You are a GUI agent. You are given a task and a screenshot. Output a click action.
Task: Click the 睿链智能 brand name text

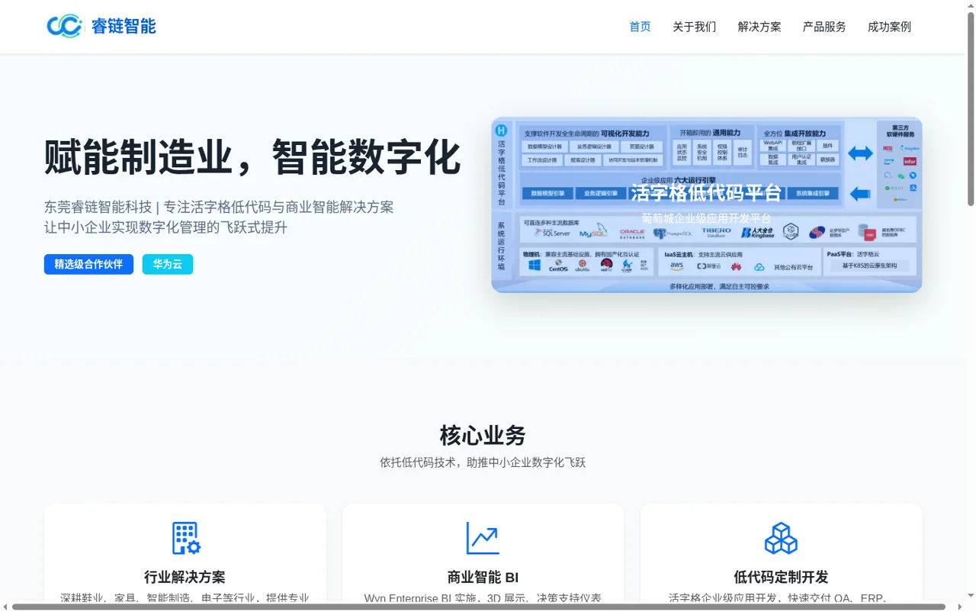tap(124, 27)
